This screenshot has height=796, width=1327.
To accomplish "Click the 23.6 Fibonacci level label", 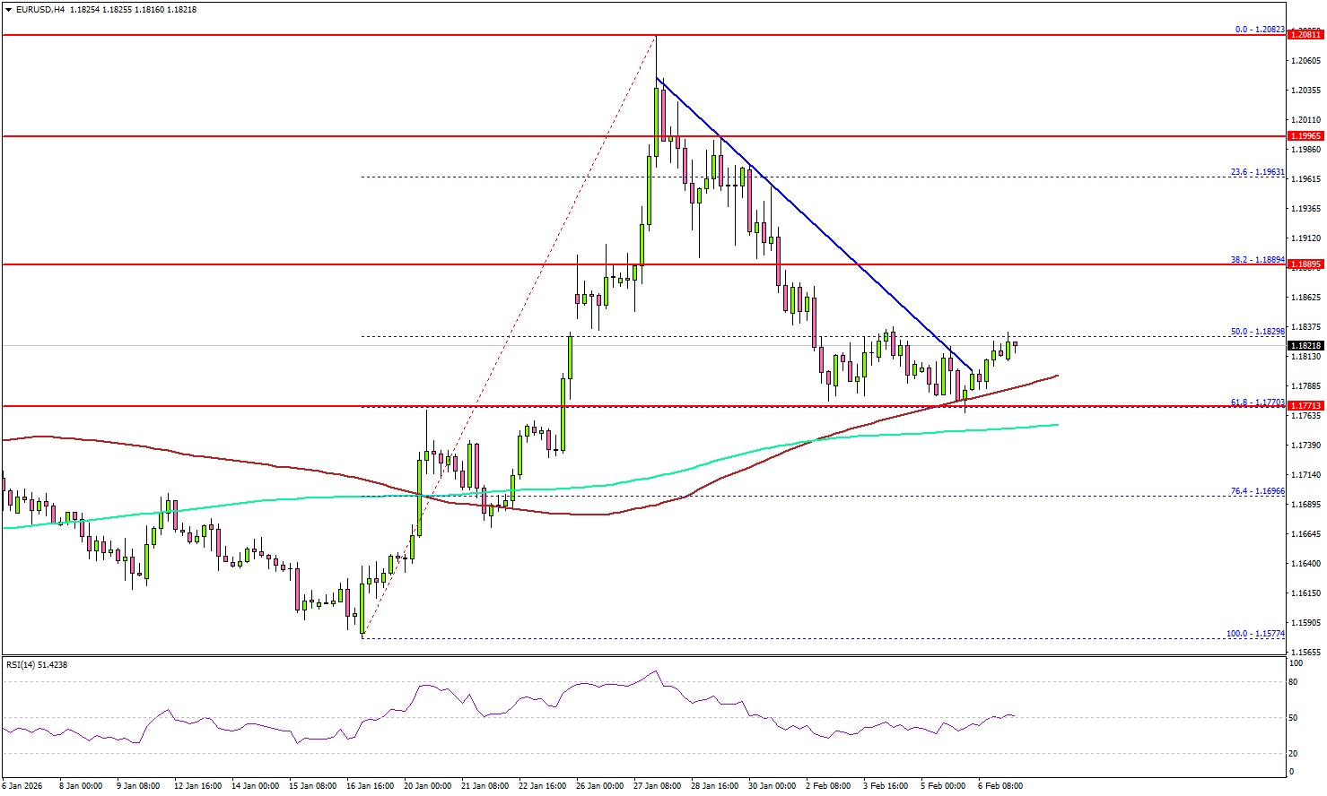I will pyautogui.click(x=1257, y=172).
